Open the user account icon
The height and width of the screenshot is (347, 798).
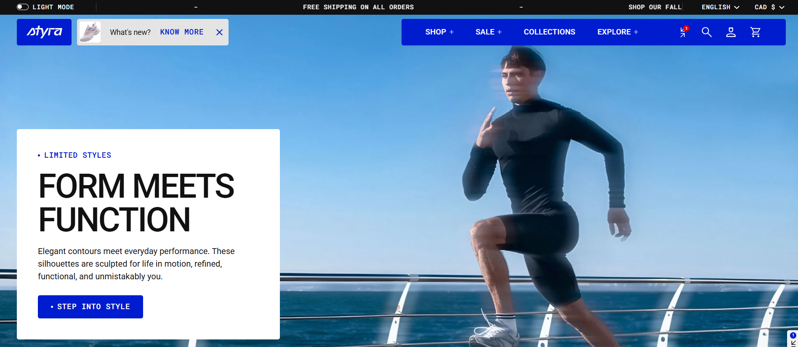click(x=731, y=32)
